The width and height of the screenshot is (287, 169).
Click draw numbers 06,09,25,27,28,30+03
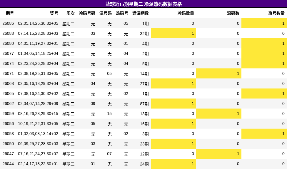pos(38,144)
